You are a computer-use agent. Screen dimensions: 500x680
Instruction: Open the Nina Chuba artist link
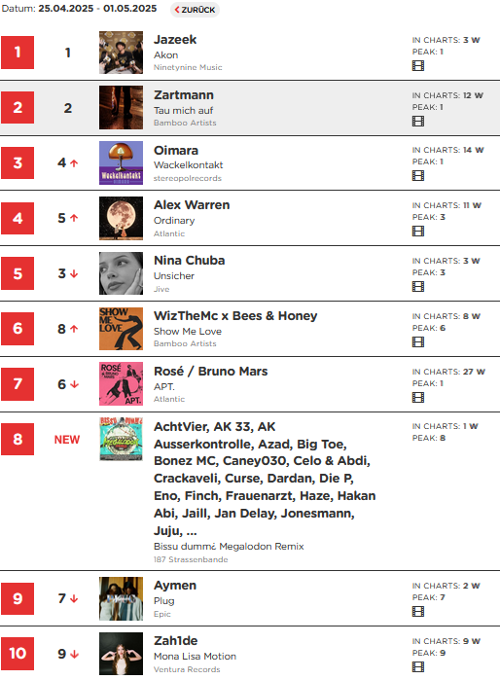[x=190, y=260]
